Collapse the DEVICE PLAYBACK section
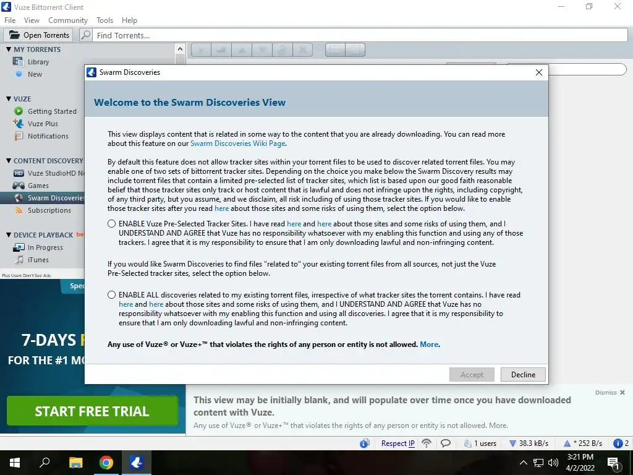This screenshot has height=475, width=633. [9, 234]
